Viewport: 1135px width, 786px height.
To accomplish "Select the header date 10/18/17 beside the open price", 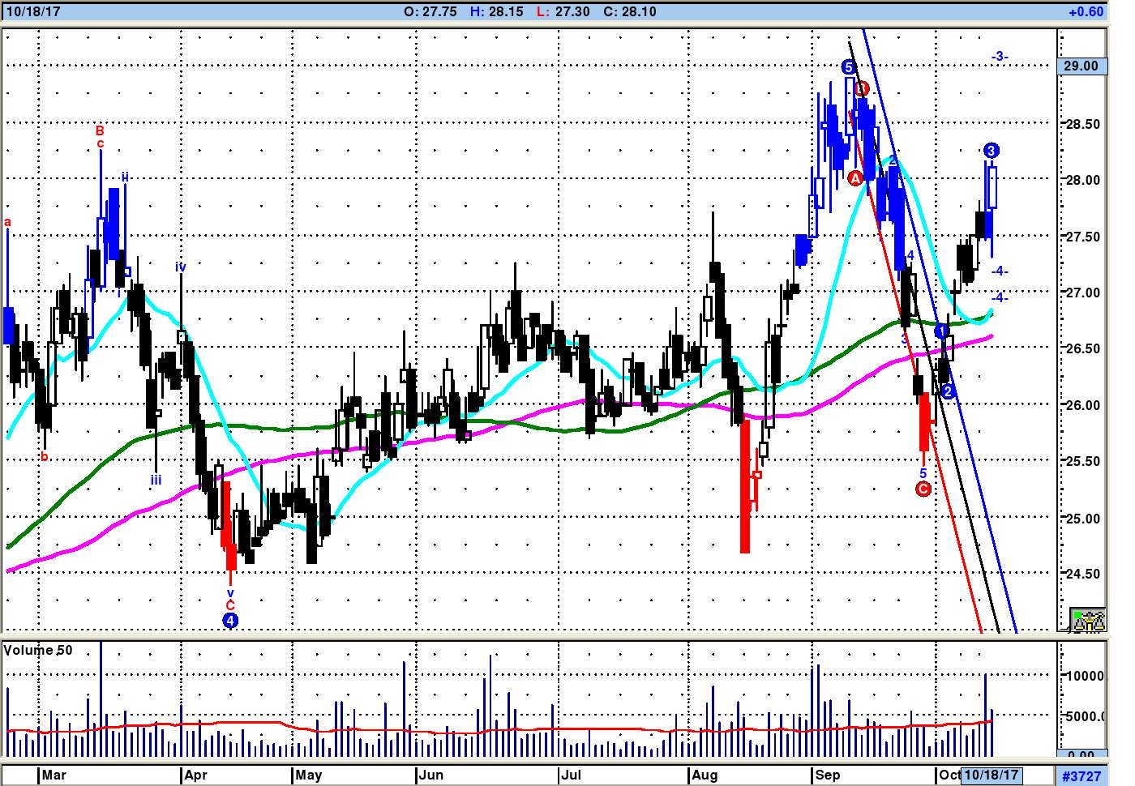I will [32, 11].
